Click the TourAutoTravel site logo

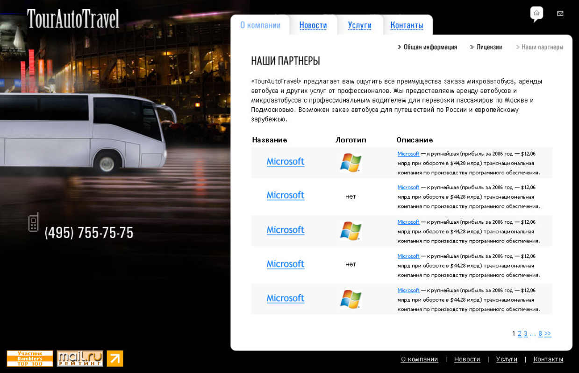[x=73, y=19]
